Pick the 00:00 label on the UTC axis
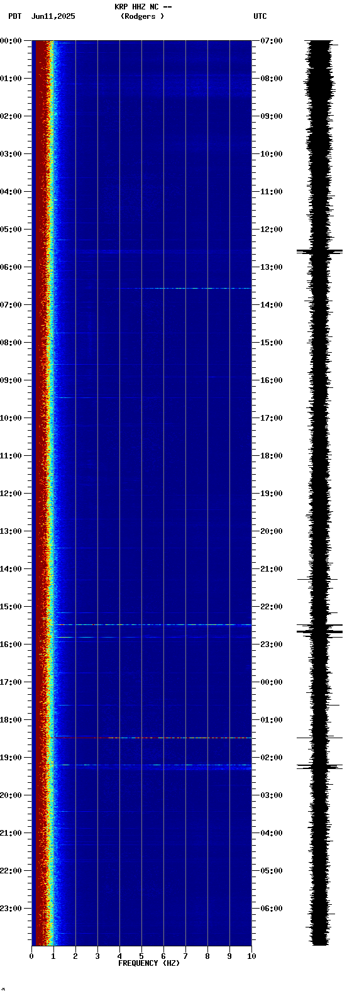347x996 pixels. pyautogui.click(x=272, y=682)
